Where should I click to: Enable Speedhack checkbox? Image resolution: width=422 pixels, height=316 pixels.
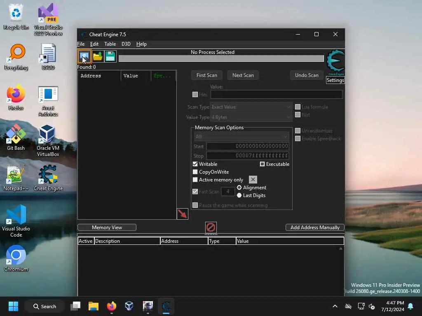click(298, 138)
